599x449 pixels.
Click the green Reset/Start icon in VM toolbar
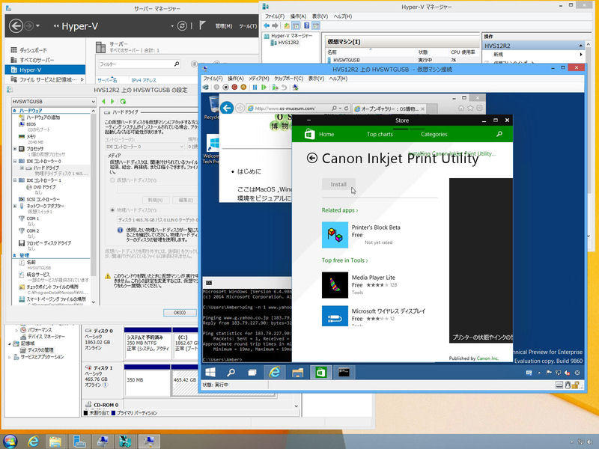pos(264,88)
